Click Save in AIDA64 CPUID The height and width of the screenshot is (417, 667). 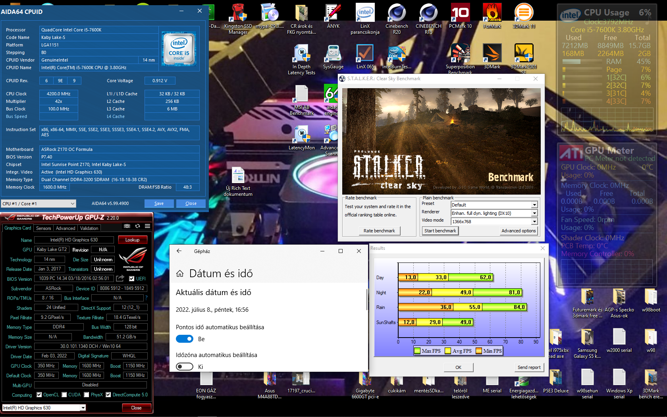[159, 203]
